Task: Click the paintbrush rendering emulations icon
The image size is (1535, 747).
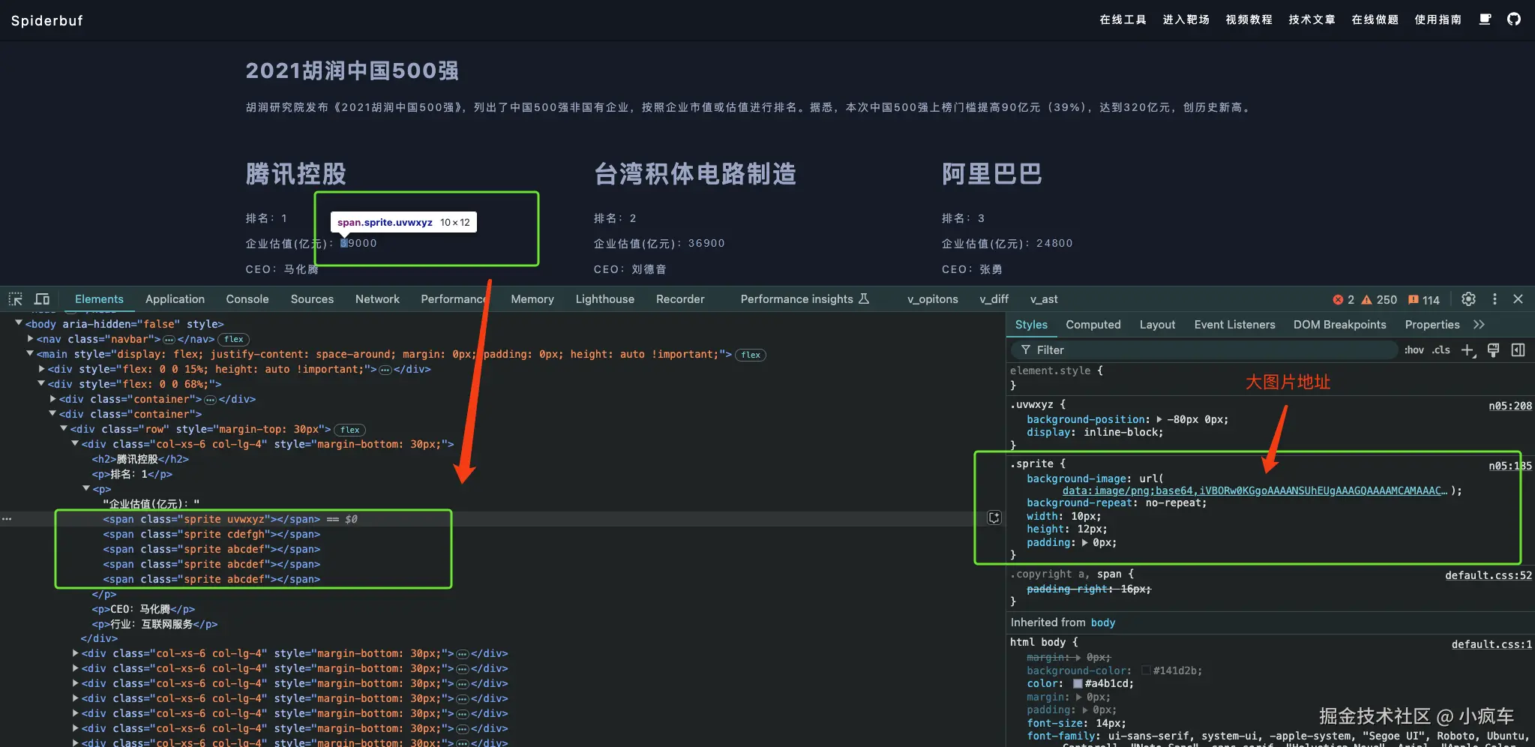Action: point(1493,350)
